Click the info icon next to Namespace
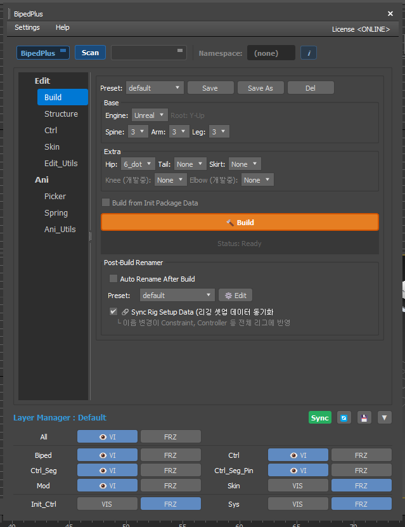This screenshot has width=405, height=527. (x=308, y=53)
